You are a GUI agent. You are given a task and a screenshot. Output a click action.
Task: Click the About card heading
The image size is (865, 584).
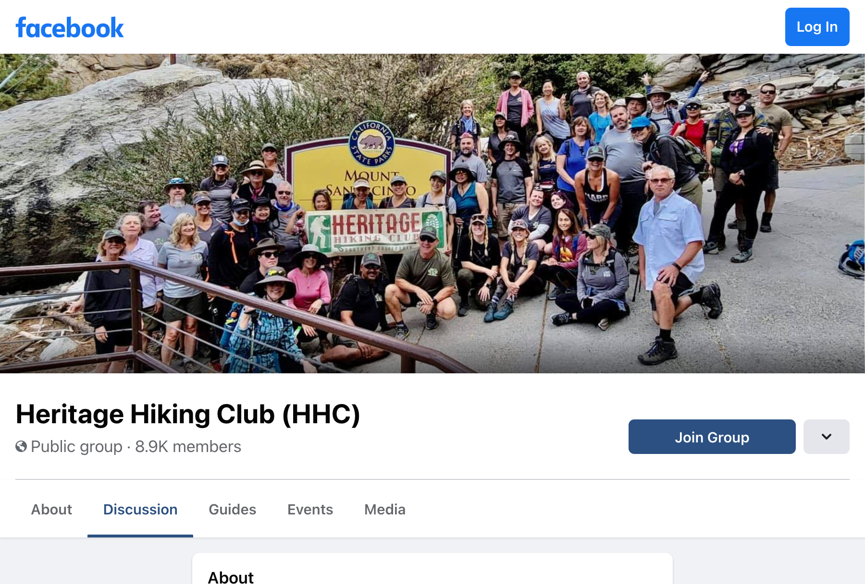tap(231, 577)
